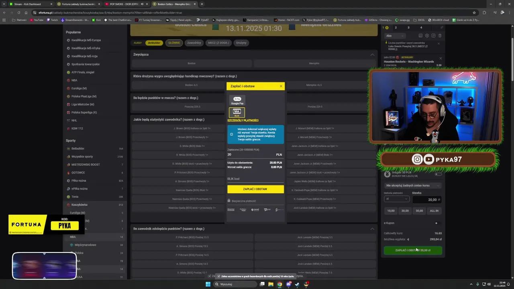The width and height of the screenshot is (514, 289).
Task: Click green ZAPŁAĆ I OBSTAW 20,00 zł button
Action: [413, 250]
